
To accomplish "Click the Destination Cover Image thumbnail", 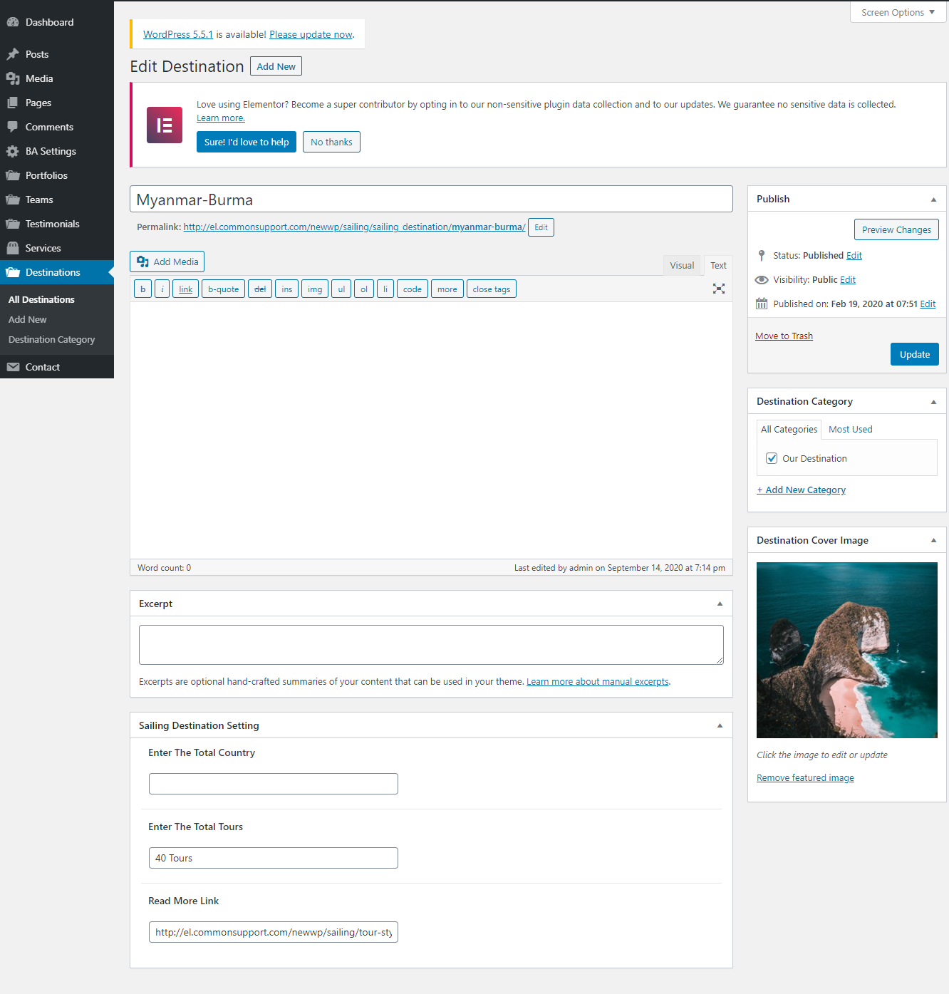I will pyautogui.click(x=846, y=650).
